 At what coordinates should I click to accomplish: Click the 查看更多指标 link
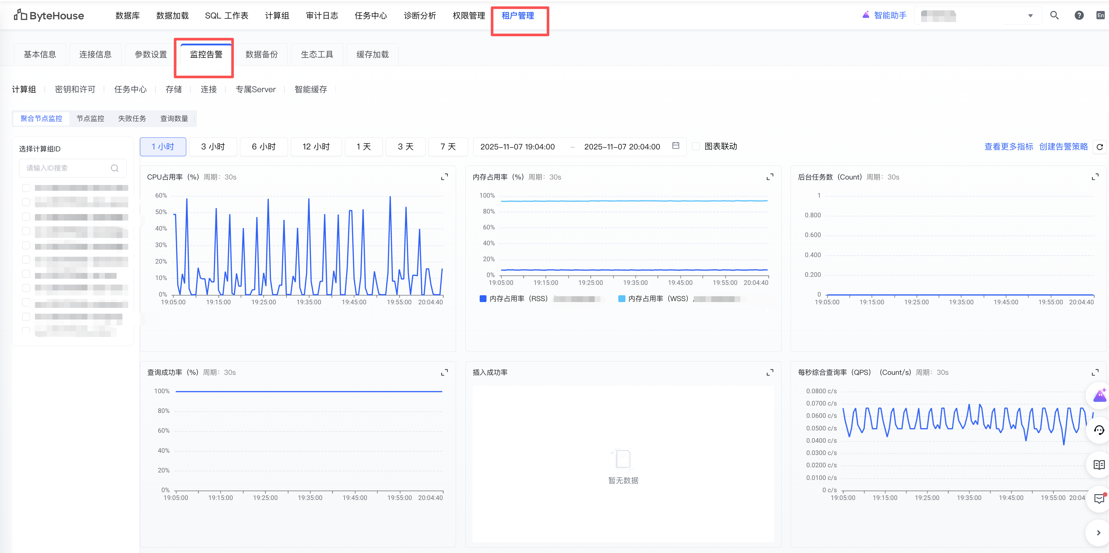(1008, 146)
